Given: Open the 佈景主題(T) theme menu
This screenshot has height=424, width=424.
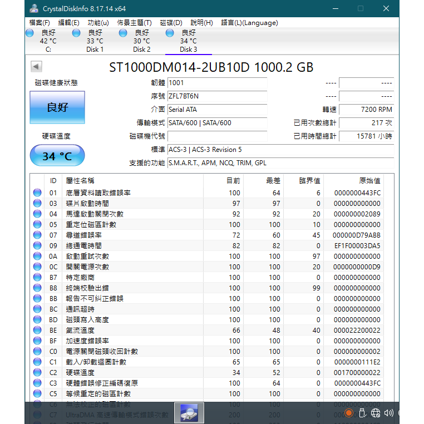Looking at the screenshot, I should click(135, 23).
